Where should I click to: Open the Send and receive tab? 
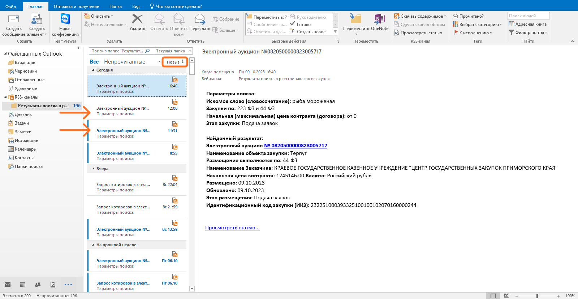pos(76,6)
